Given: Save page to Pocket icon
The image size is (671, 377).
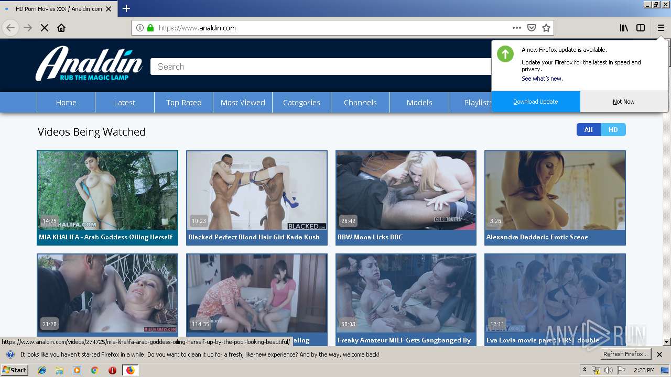Looking at the screenshot, I should point(532,28).
